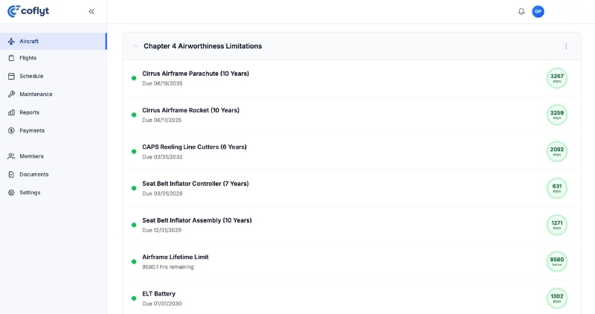Click the Aircraft airplane icon in sidebar
This screenshot has height=314, width=595.
(x=11, y=41)
